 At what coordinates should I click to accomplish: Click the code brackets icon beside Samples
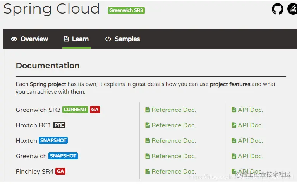108,39
